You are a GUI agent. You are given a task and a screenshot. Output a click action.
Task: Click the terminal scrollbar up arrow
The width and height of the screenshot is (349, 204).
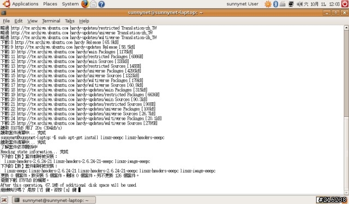click(346, 28)
